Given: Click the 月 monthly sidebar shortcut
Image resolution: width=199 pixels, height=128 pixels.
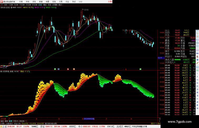Looking at the screenshot, I should pos(197,96).
